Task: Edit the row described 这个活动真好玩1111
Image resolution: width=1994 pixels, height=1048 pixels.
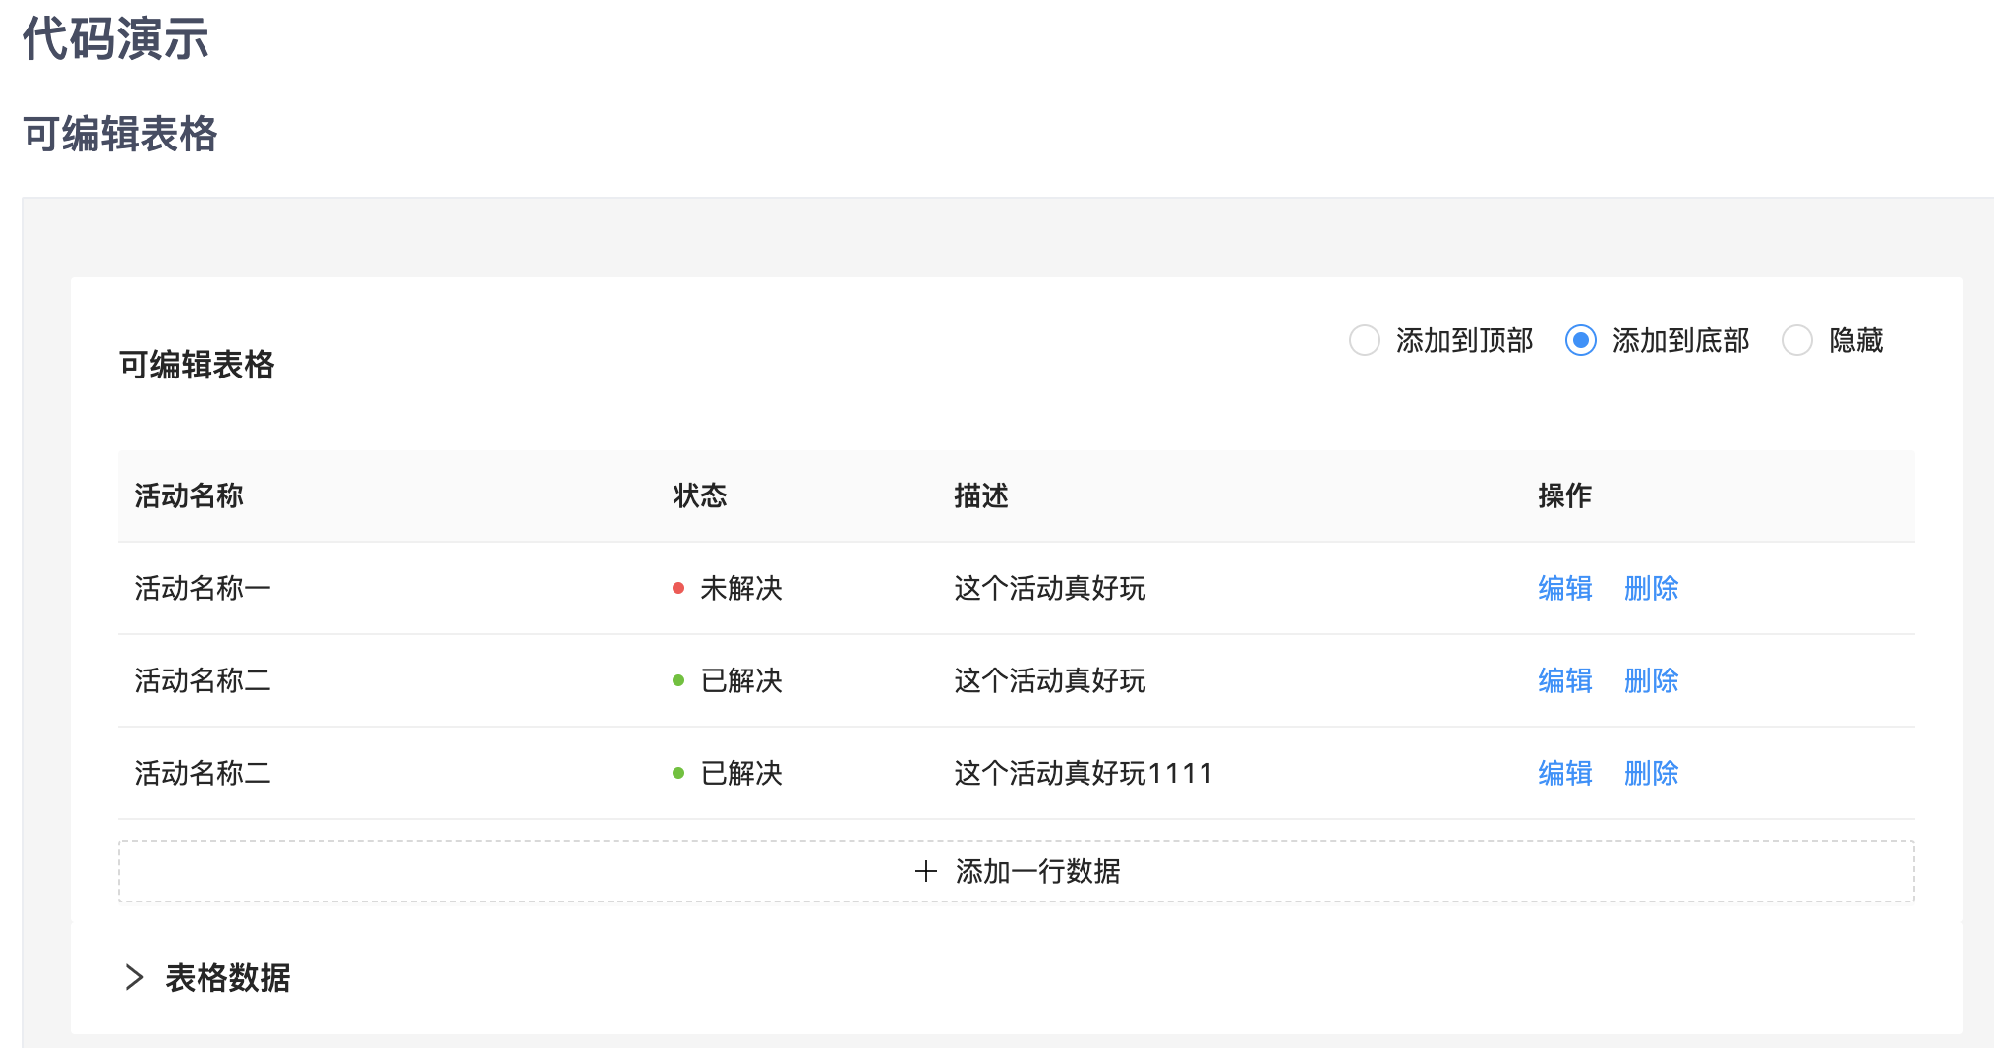Action: tap(1565, 773)
